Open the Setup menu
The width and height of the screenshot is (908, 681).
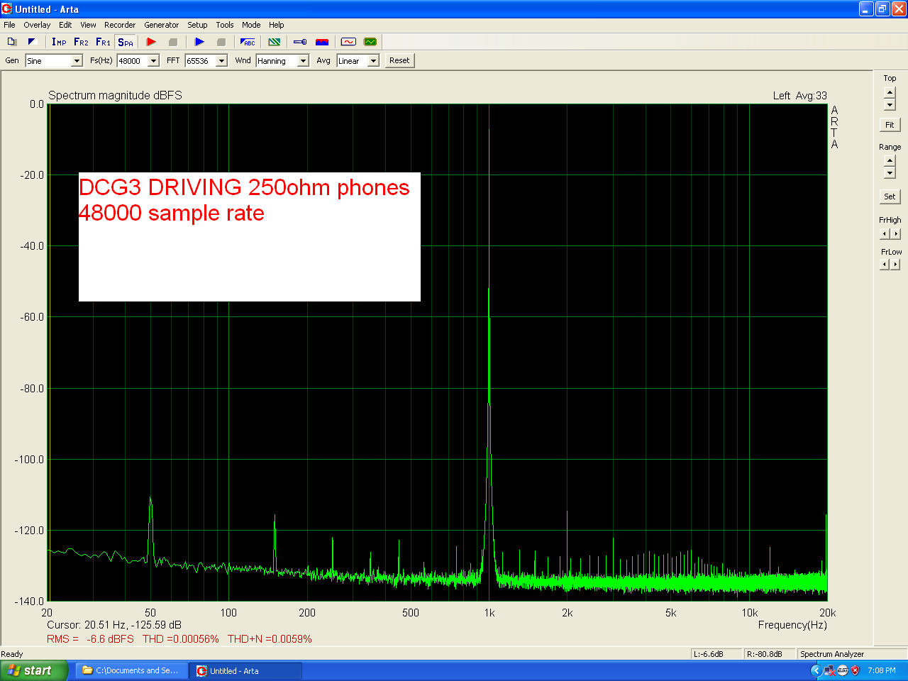[x=197, y=25]
